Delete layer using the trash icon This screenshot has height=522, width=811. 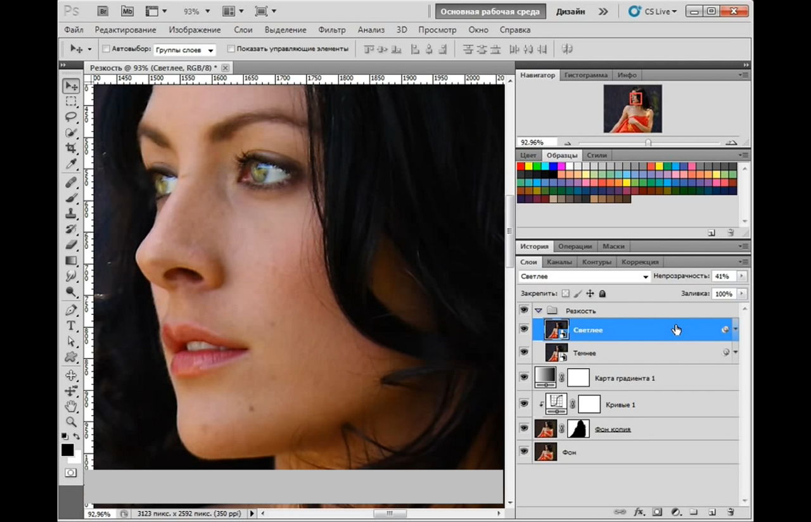coord(730,512)
